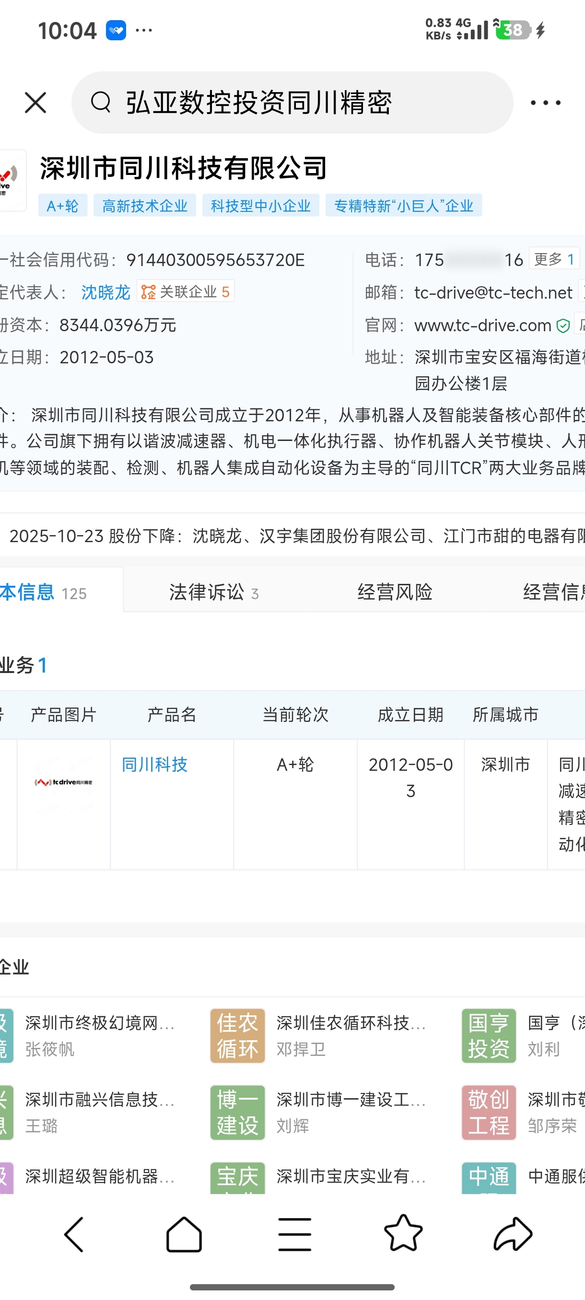Viewport: 585px width, 1300px height.
Task: Tap credit code 91440300595653720E
Action: pos(215,260)
